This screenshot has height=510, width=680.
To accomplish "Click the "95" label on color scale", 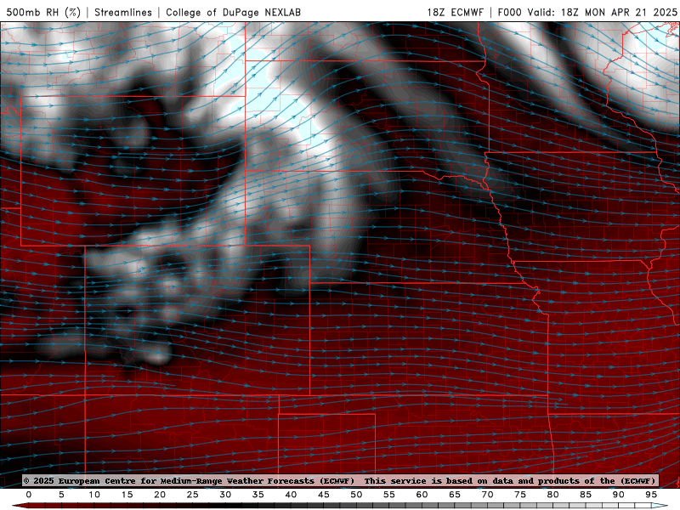I will (651, 495).
